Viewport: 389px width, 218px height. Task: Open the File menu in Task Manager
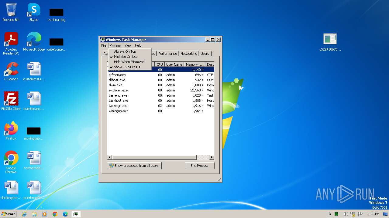104,45
